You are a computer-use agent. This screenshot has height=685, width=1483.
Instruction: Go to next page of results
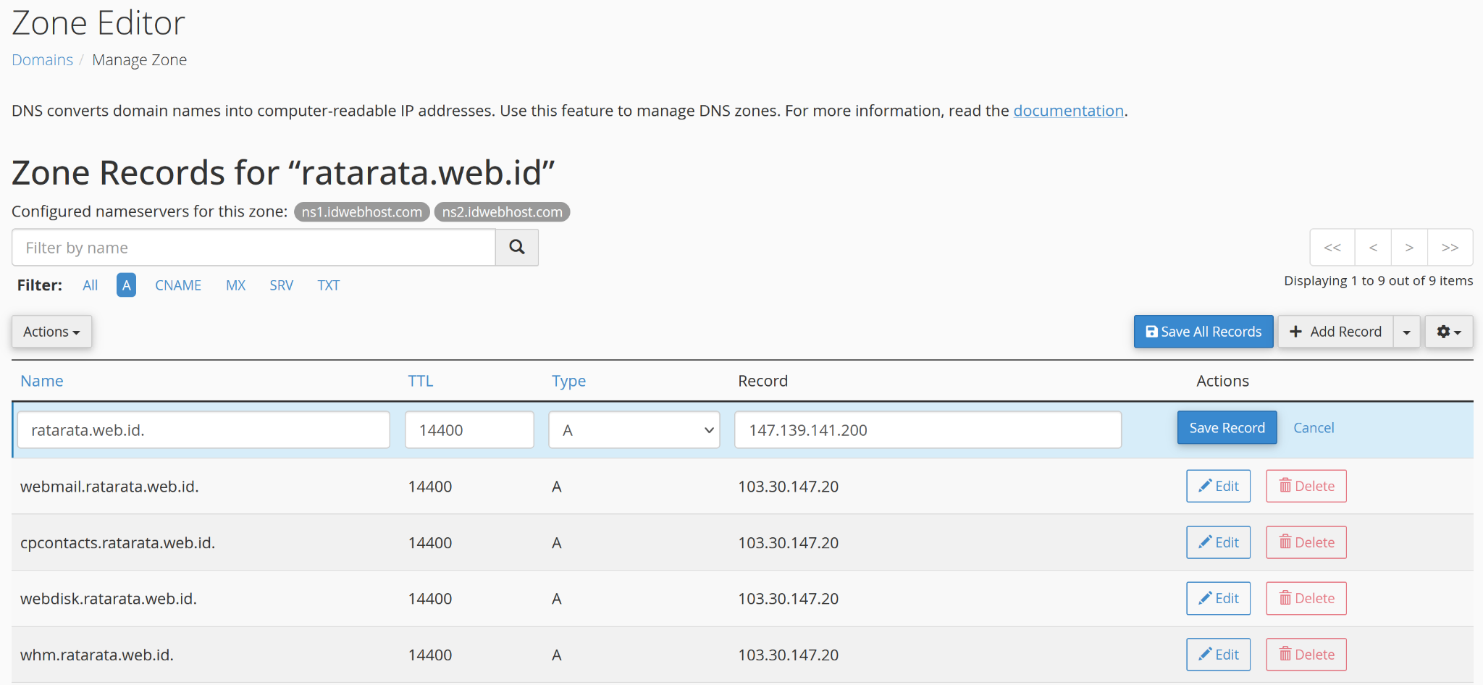pos(1409,248)
